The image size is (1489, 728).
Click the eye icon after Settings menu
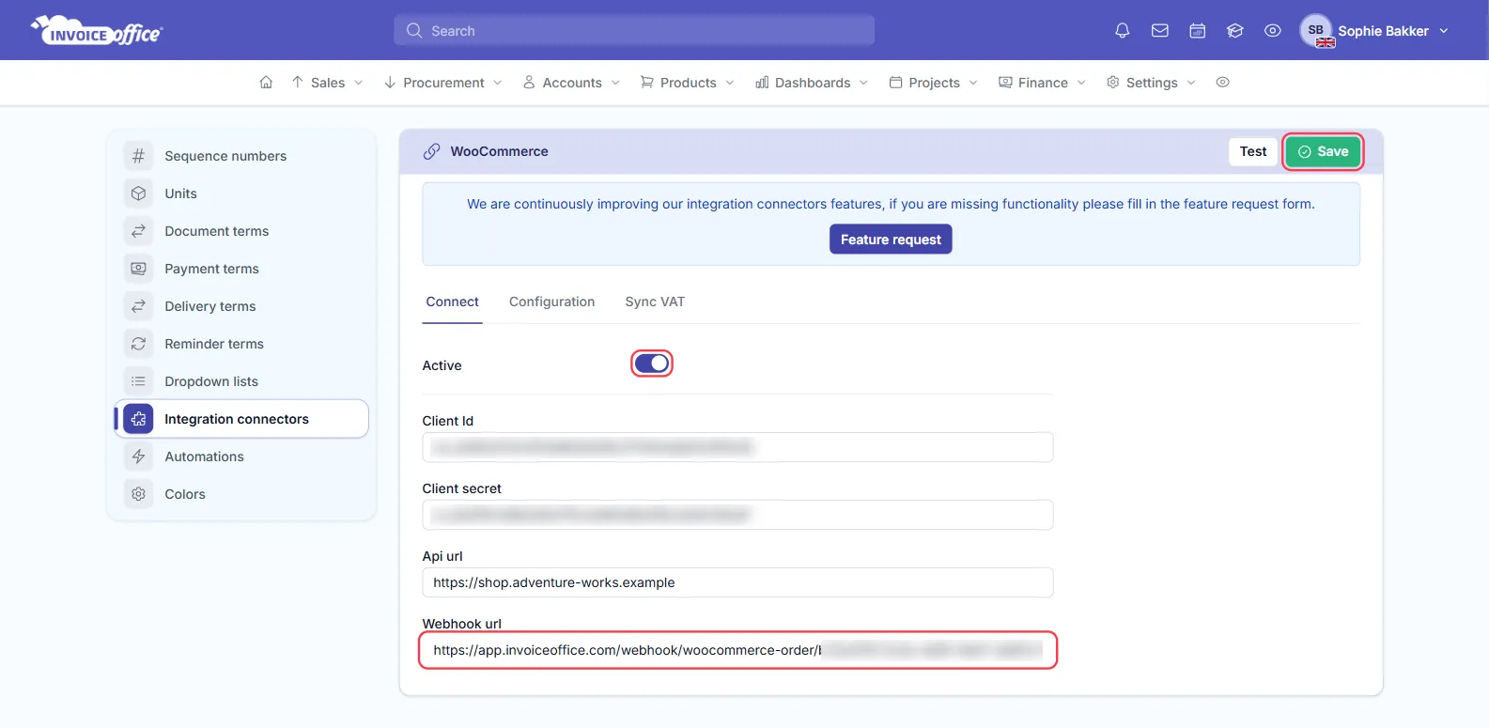1222,83
